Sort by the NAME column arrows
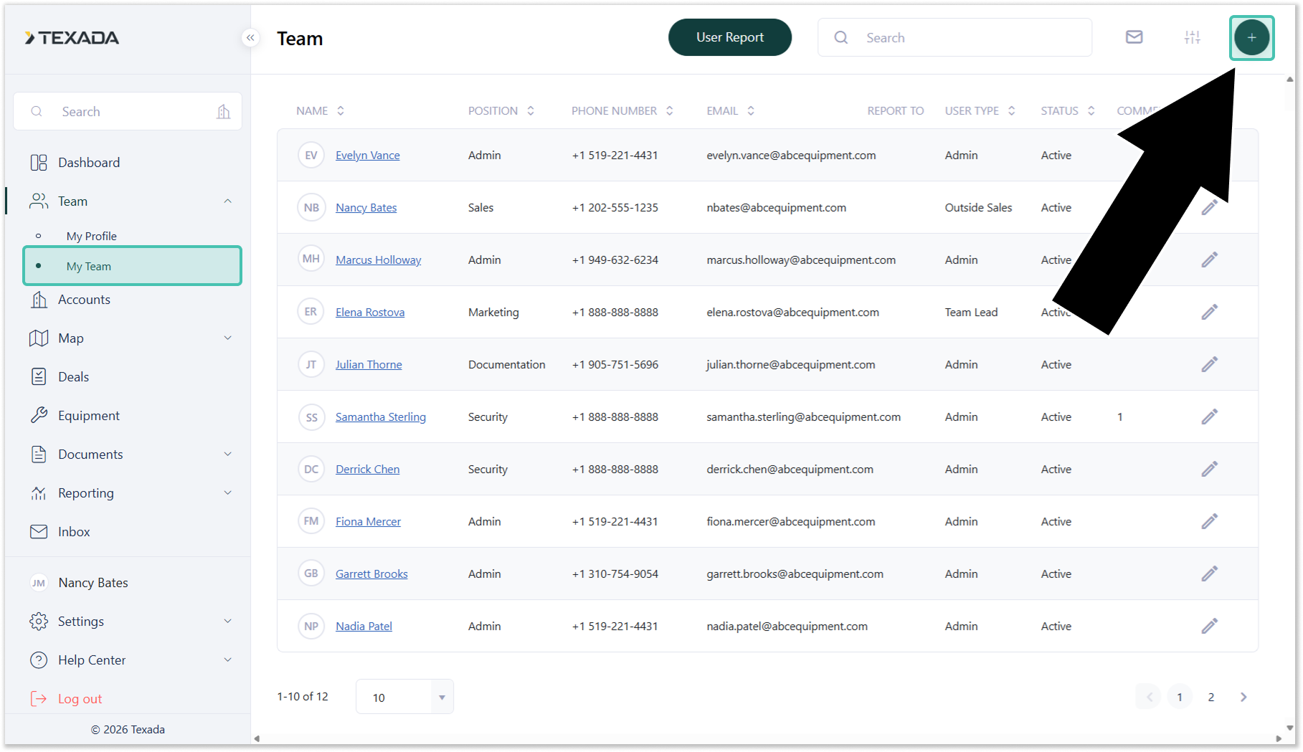Viewport: 1303px width, 752px height. coord(341,110)
